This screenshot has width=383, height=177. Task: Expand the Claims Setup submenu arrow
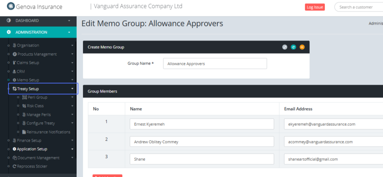(72, 63)
